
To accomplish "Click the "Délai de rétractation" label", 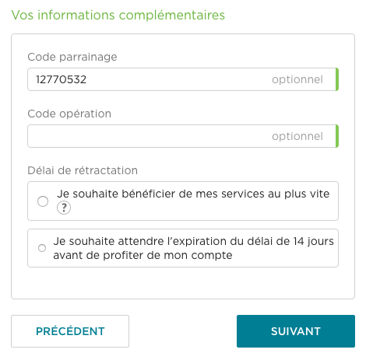I will tap(83, 170).
